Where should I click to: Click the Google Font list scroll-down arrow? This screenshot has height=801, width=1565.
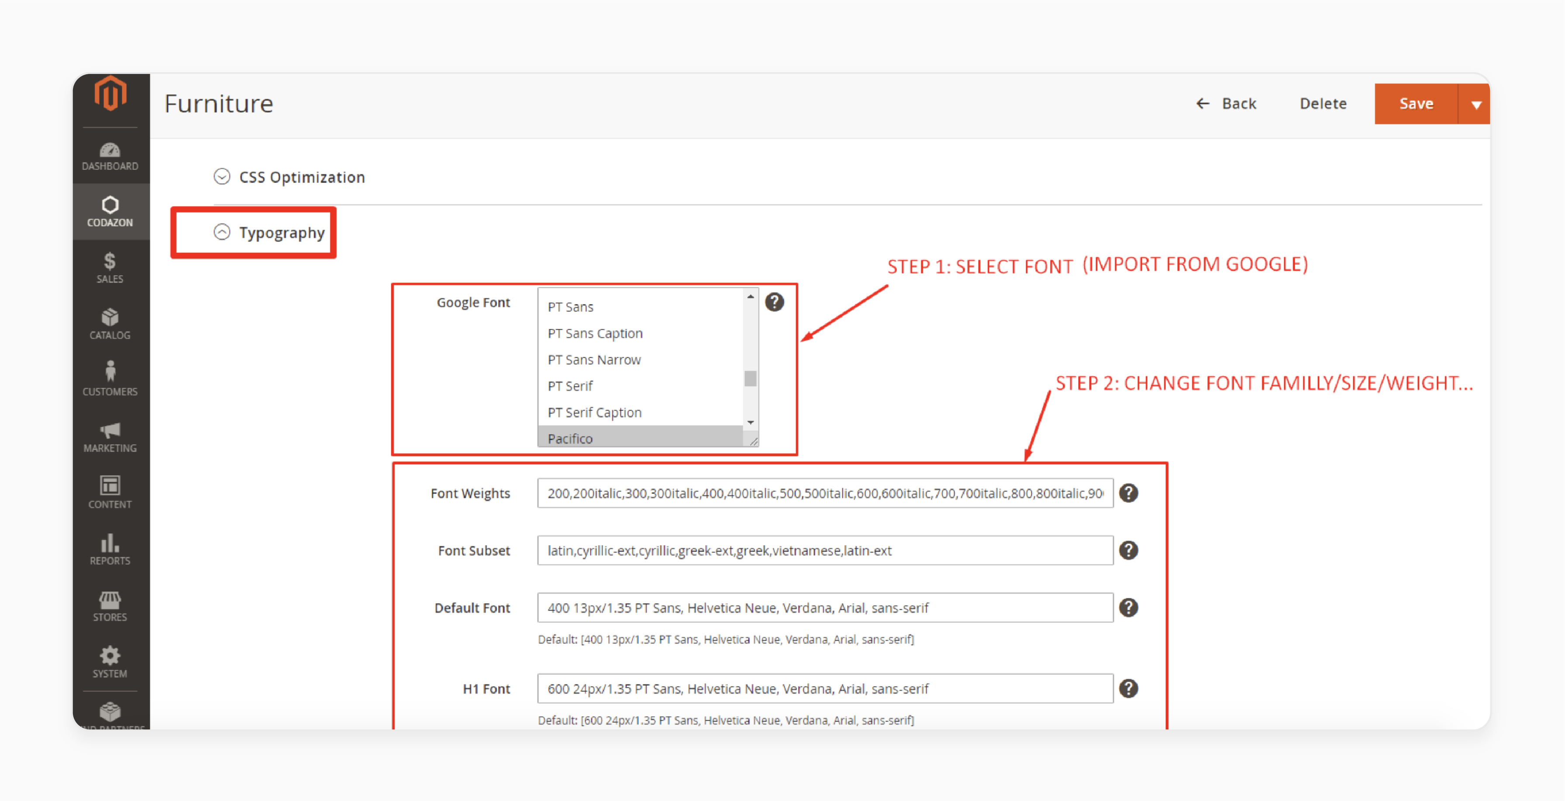point(750,422)
